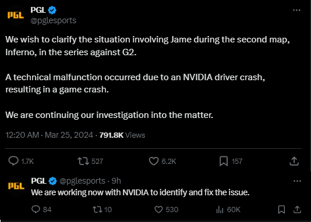Open the main tweet's three-dot more menu

[x=296, y=10]
